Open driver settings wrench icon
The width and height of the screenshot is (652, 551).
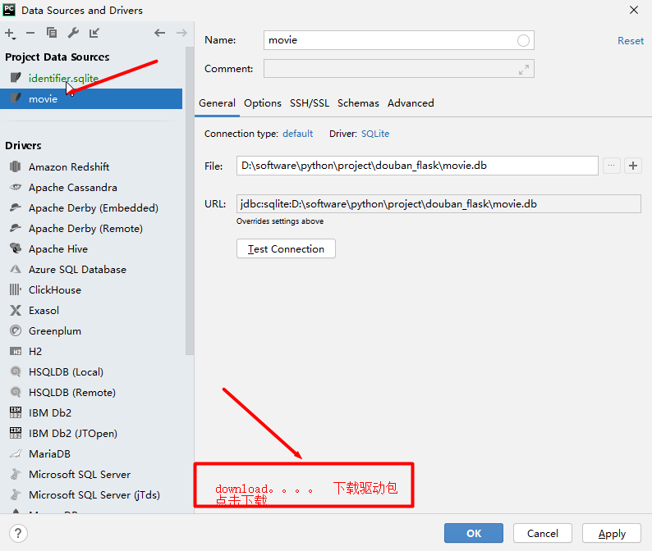coord(73,33)
